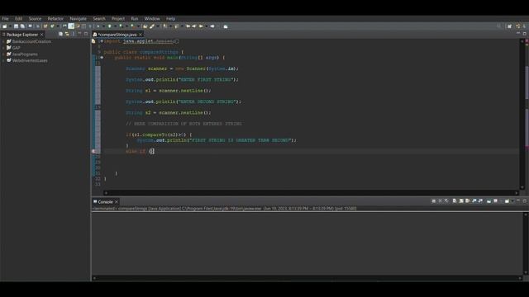Click the Next Annotation toolbar icon

pos(164,26)
